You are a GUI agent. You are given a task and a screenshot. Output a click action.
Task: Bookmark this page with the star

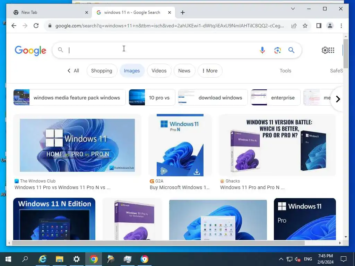[x=305, y=26]
